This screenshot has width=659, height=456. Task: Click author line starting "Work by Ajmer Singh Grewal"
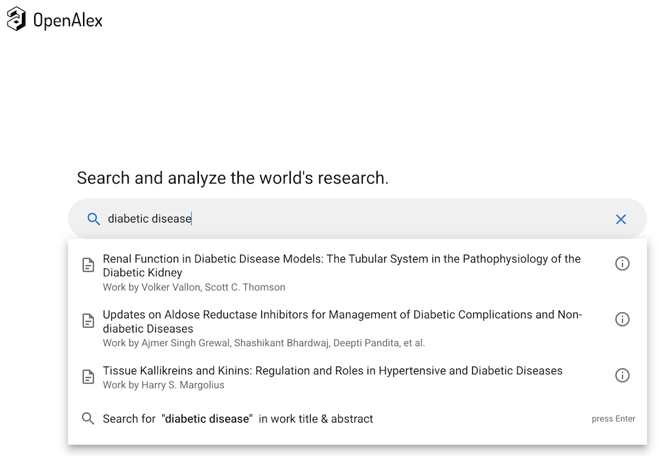coord(263,343)
